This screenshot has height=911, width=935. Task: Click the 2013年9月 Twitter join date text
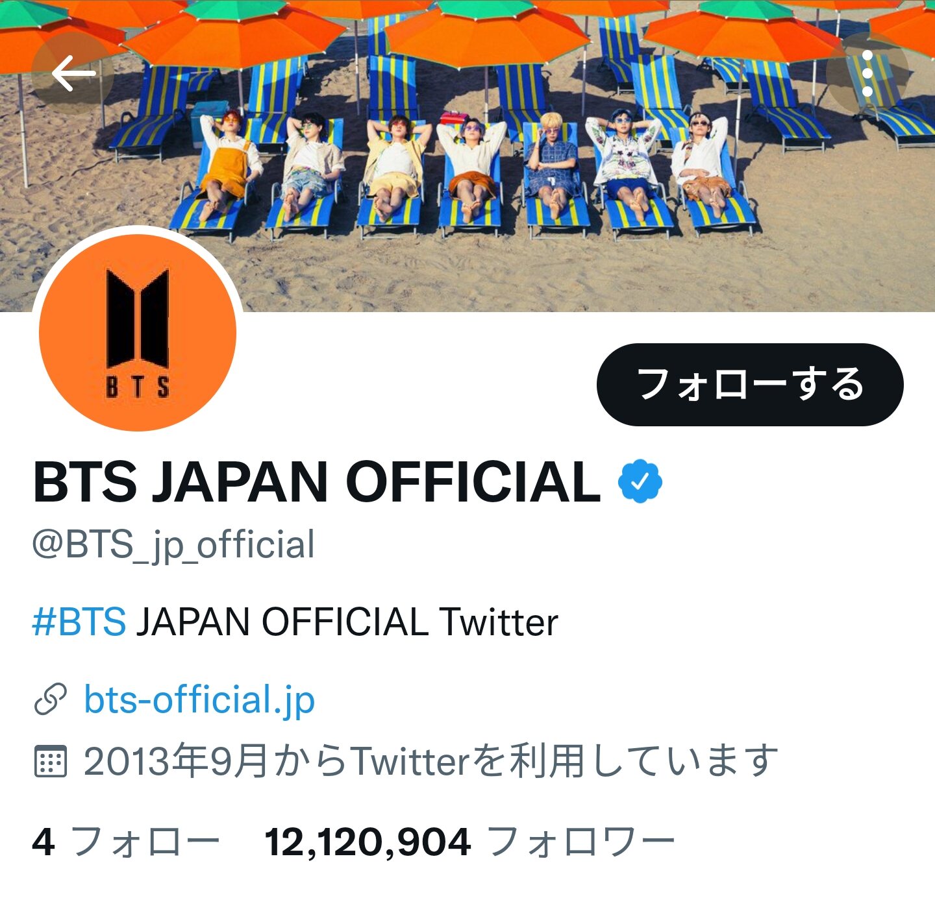point(430,760)
